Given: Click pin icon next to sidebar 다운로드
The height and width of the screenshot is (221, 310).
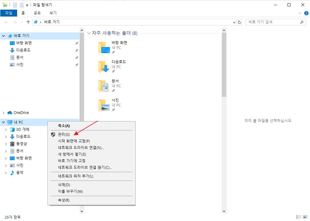Looking at the screenshot, I should point(77,51).
